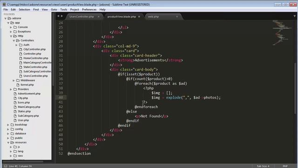
Task: Open City.php file
Action: (23, 98)
